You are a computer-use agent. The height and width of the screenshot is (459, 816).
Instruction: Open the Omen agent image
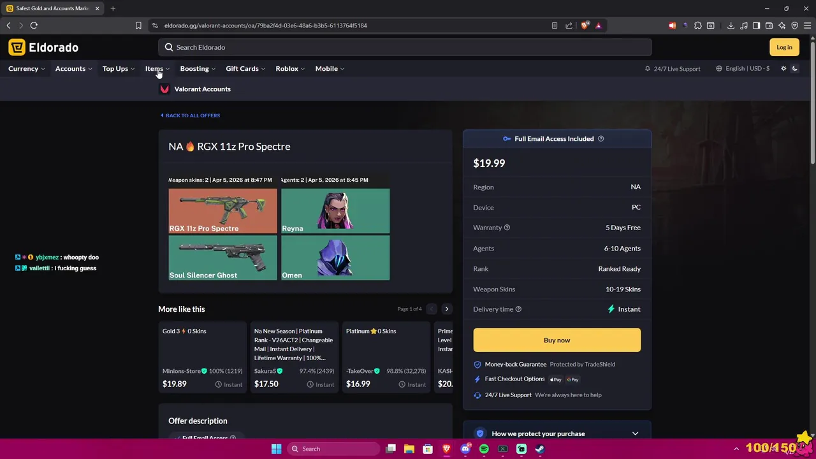[335, 258]
